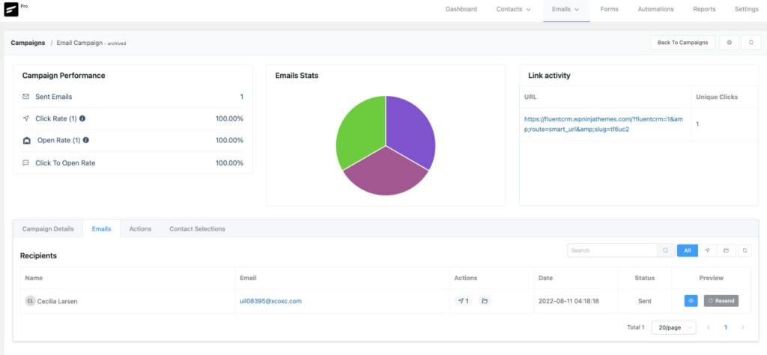Open the Reports page

click(704, 9)
